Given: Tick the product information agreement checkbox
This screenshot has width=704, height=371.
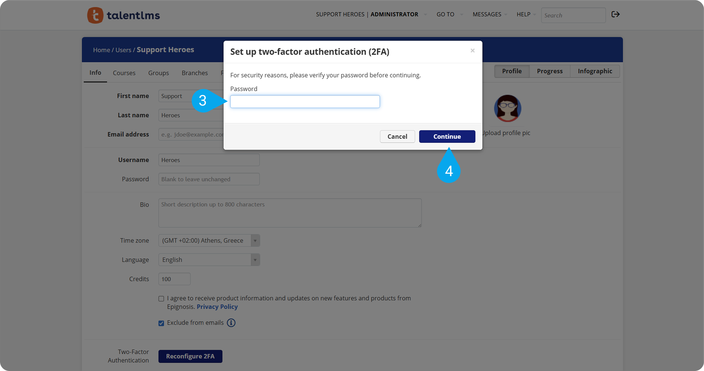Looking at the screenshot, I should point(161,299).
